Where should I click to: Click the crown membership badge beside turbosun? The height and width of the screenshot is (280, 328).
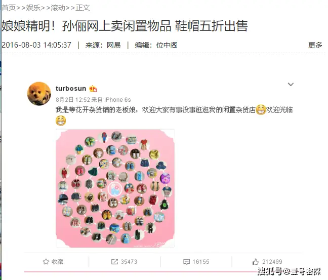click(x=93, y=89)
